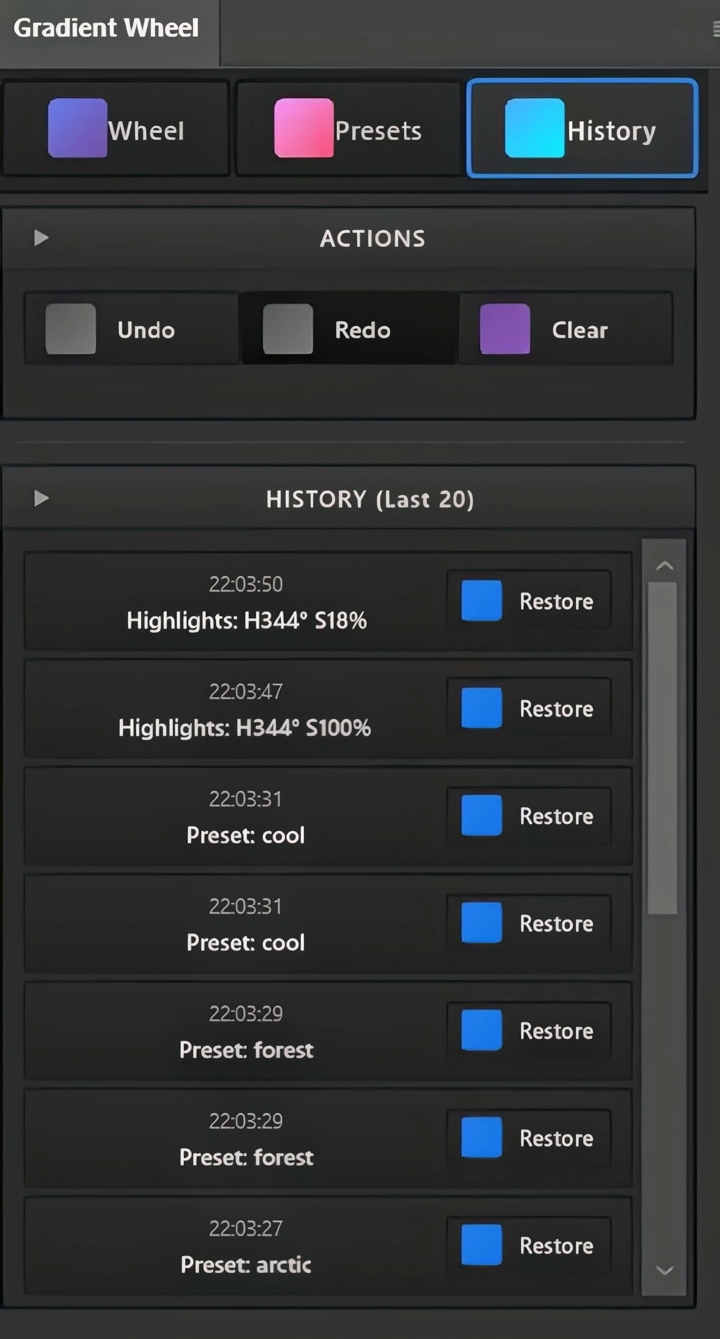Image resolution: width=720 pixels, height=1339 pixels.
Task: Click the history list scrollbar thumb
Action: click(x=663, y=748)
